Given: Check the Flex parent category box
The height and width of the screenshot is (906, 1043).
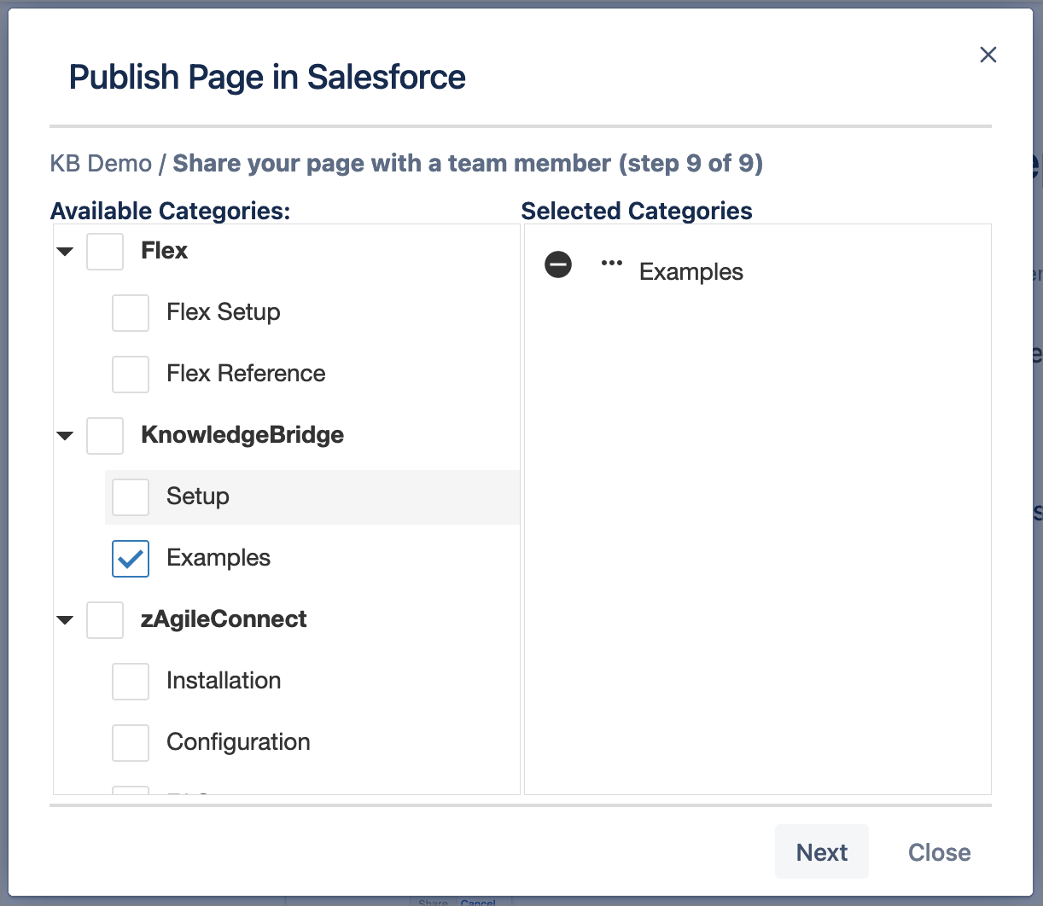Looking at the screenshot, I should (x=105, y=252).
